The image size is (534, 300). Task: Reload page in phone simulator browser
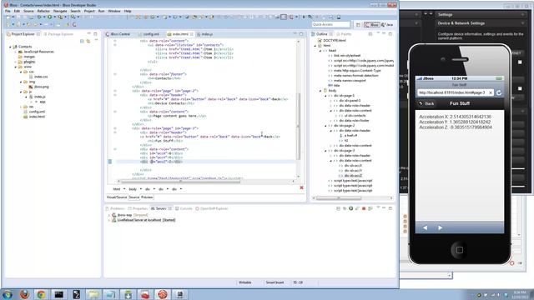499,92
